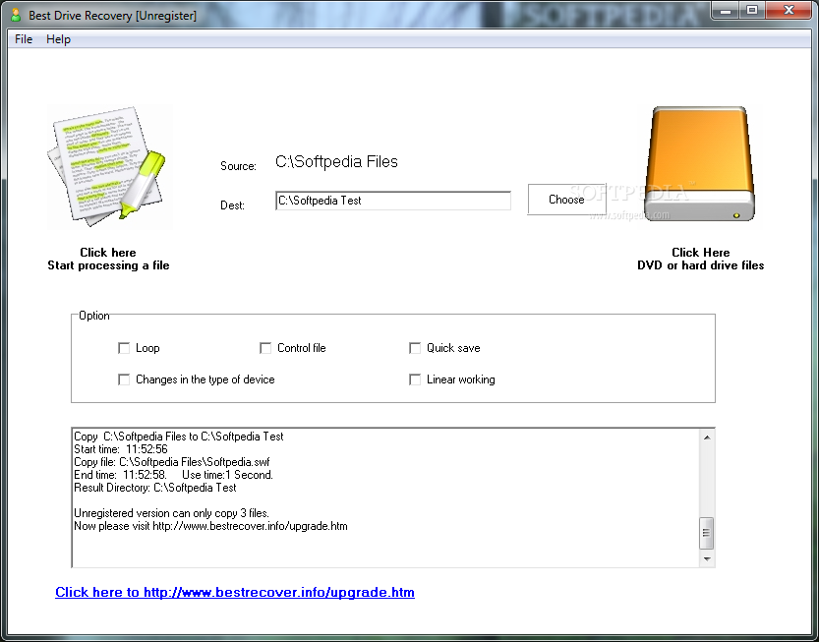Click log line 'Start time: 11:52:56'
The width and height of the screenshot is (819, 642).
pos(121,449)
